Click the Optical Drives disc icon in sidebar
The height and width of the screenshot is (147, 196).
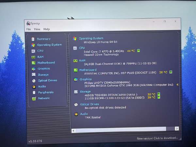point(34,81)
